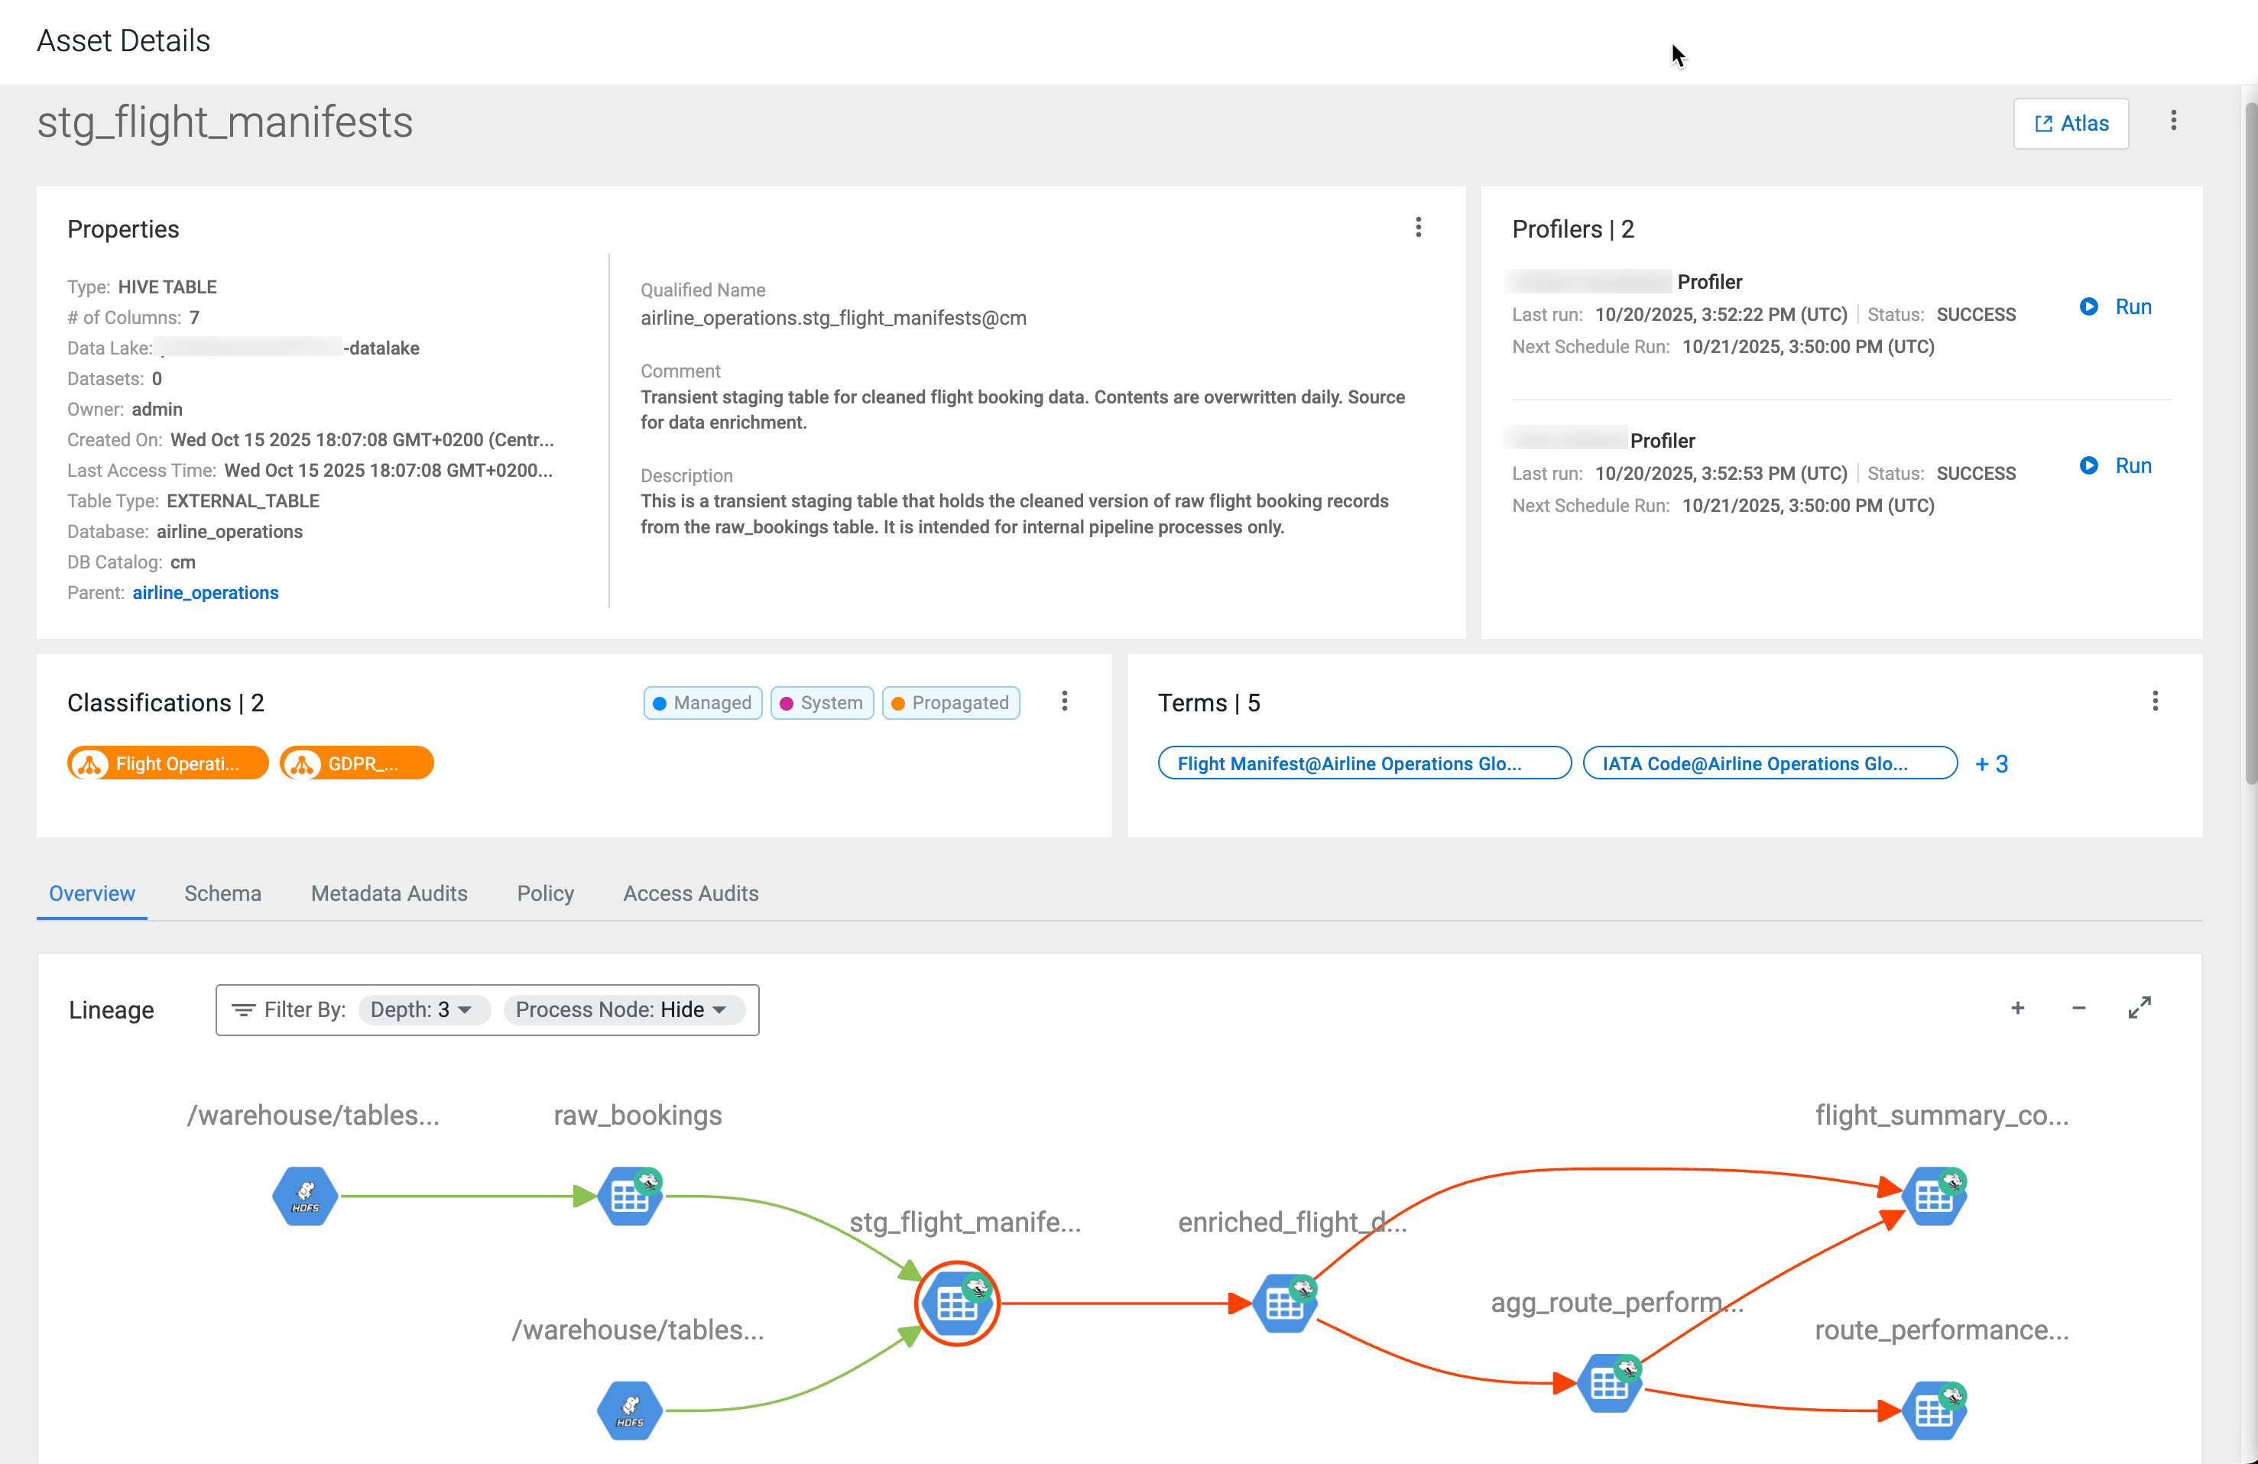Screen dimensions: 2258x1464
Task: Expand lineage graph to fullscreen
Action: 2139,1008
